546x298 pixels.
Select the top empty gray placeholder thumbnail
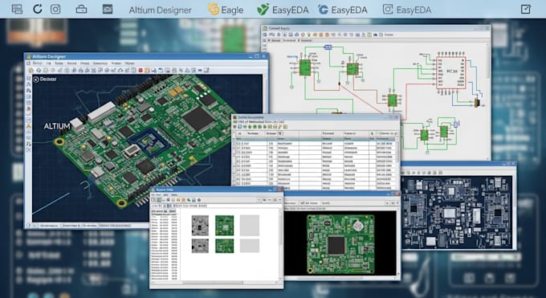[x=250, y=225]
